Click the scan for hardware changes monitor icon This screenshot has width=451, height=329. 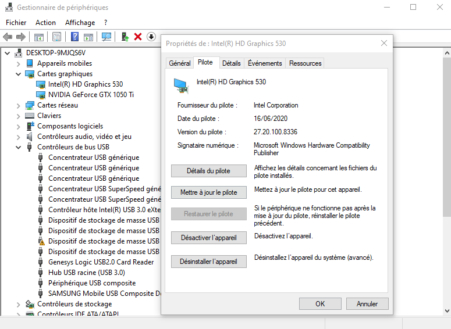click(x=106, y=37)
